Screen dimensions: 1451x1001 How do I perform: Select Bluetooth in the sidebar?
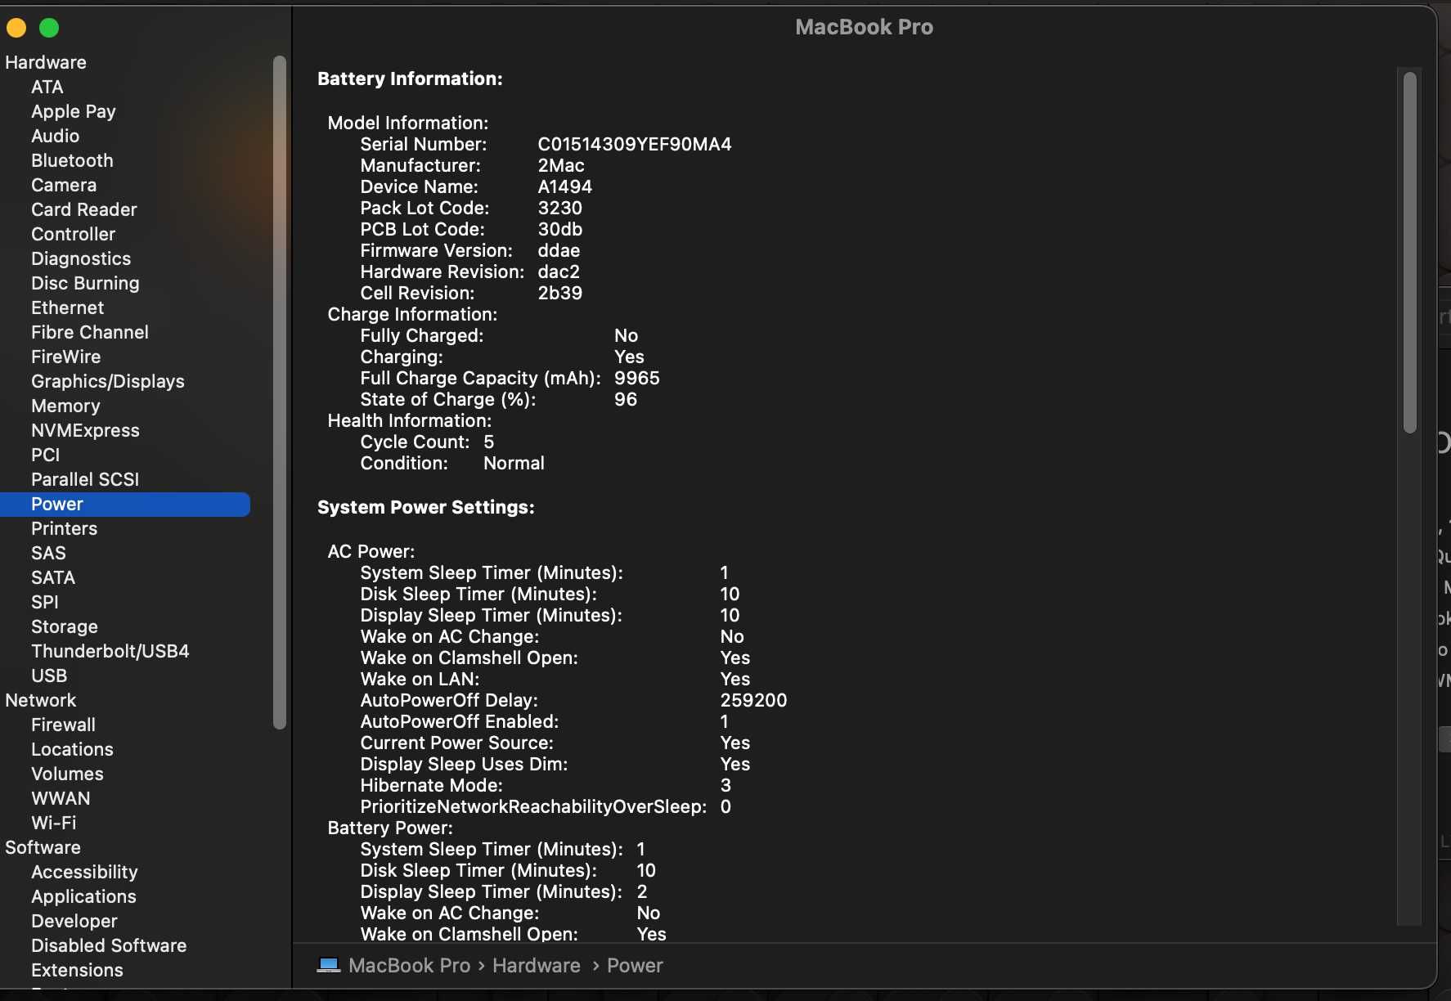click(72, 160)
